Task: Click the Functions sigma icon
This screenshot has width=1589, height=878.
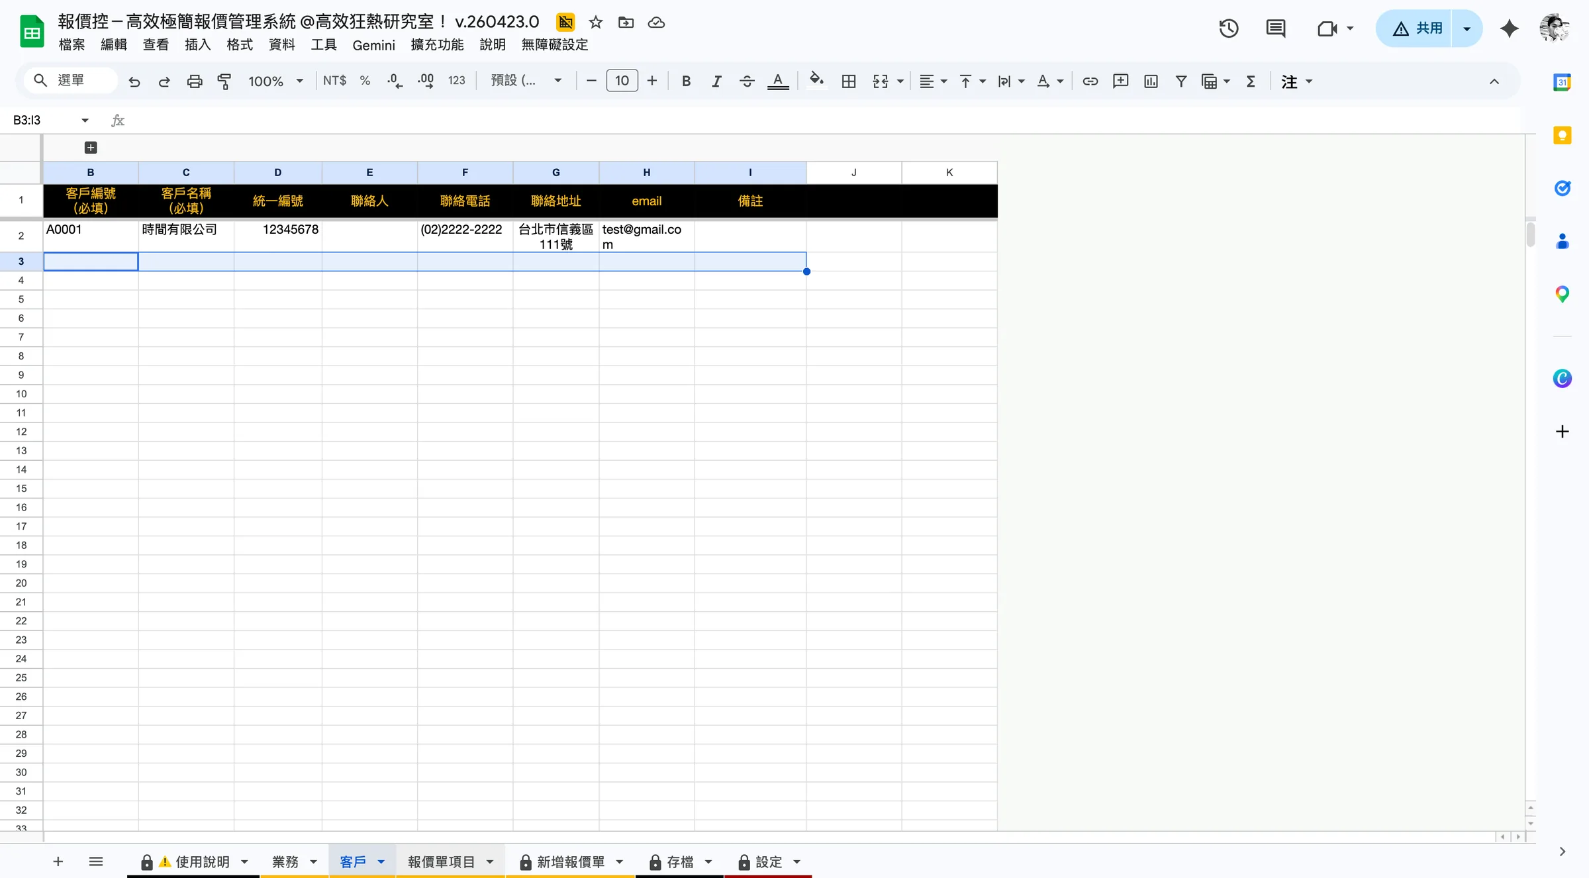Action: [x=1251, y=81]
